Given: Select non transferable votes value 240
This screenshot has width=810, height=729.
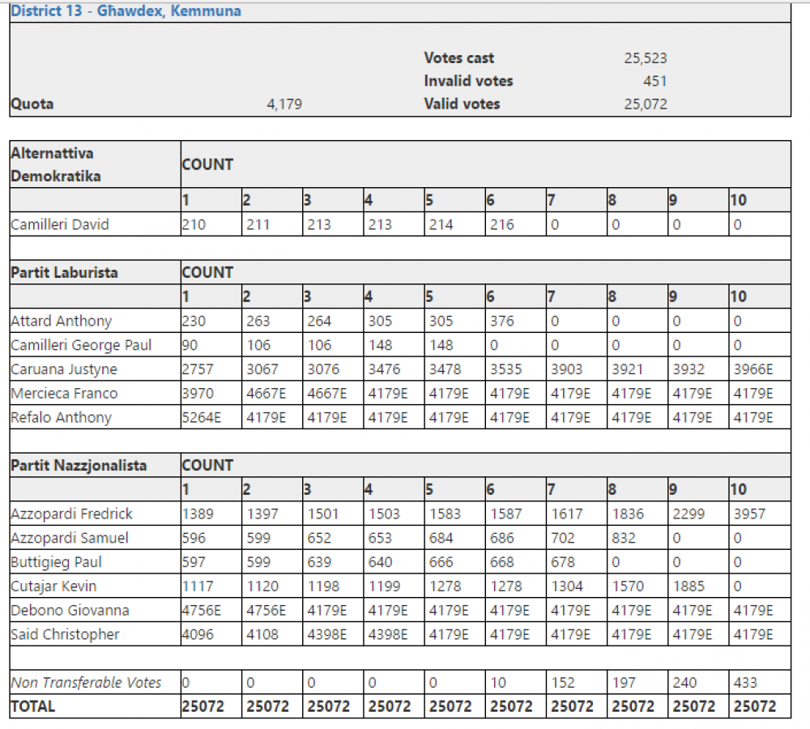Looking at the screenshot, I should tap(684, 683).
